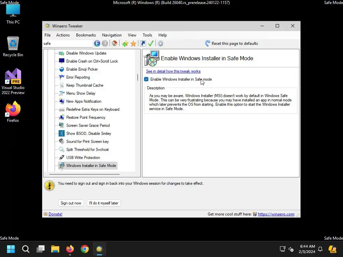Open File Explorer from the taskbar
Image resolution: width=343 pixels, height=257 pixels.
(x=55, y=249)
